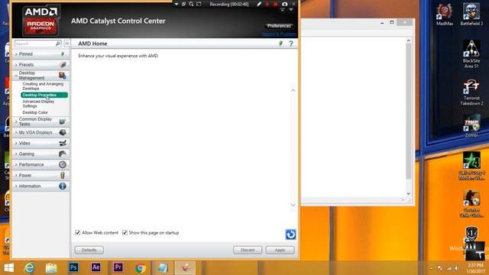Collapse the sidebar with the double-arrow button
The height and width of the screenshot is (275, 489).
66,44
